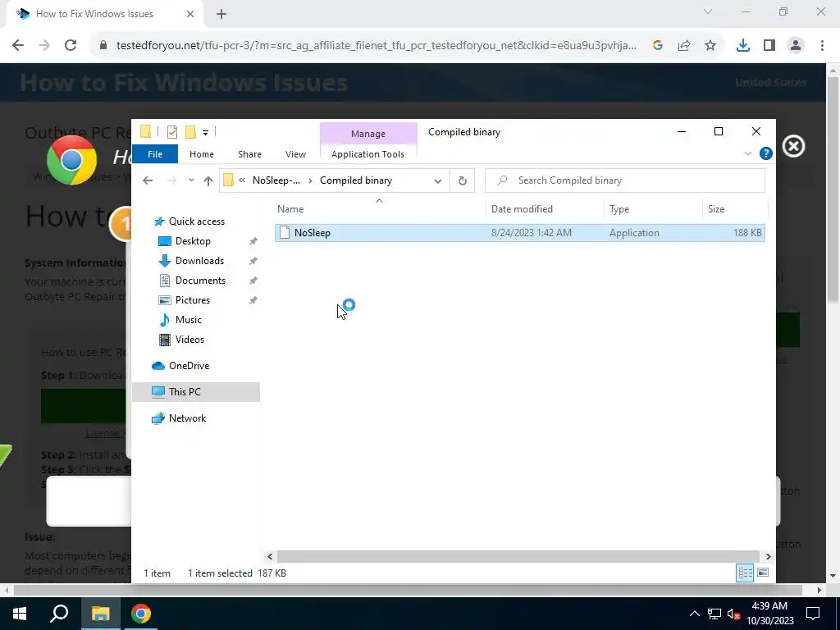Click NoSleep breadcrumb in address bar
Screen dimensions: 840x630
click(x=276, y=180)
